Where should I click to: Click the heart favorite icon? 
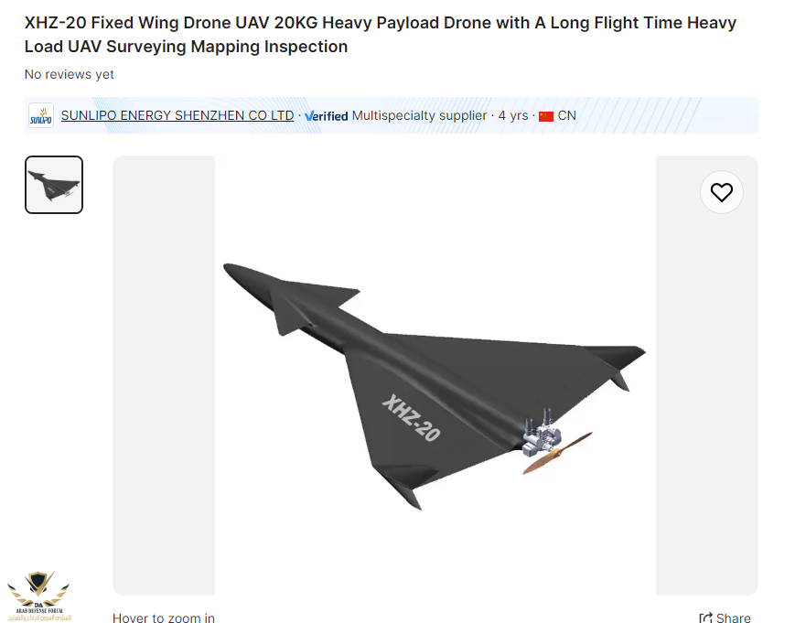click(x=721, y=192)
